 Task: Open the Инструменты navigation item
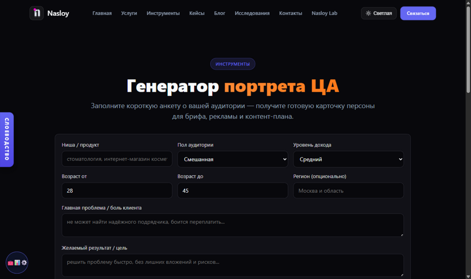coord(163,13)
